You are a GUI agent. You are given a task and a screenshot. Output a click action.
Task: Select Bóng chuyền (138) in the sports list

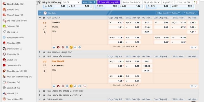coord(15,37)
